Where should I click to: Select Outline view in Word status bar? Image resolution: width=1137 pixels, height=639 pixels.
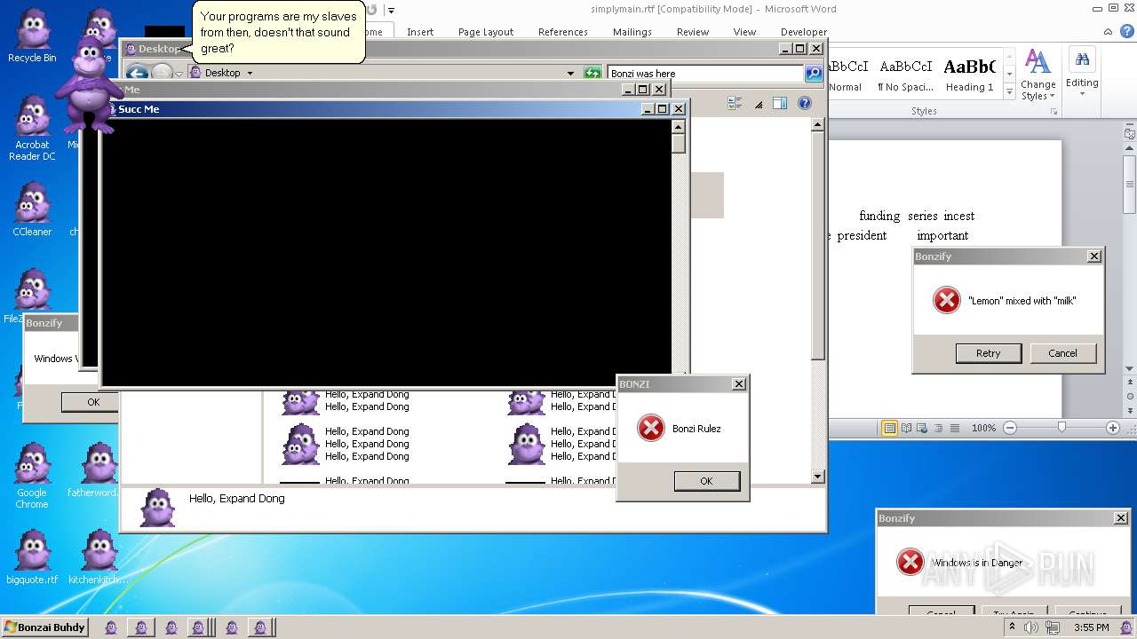(939, 428)
